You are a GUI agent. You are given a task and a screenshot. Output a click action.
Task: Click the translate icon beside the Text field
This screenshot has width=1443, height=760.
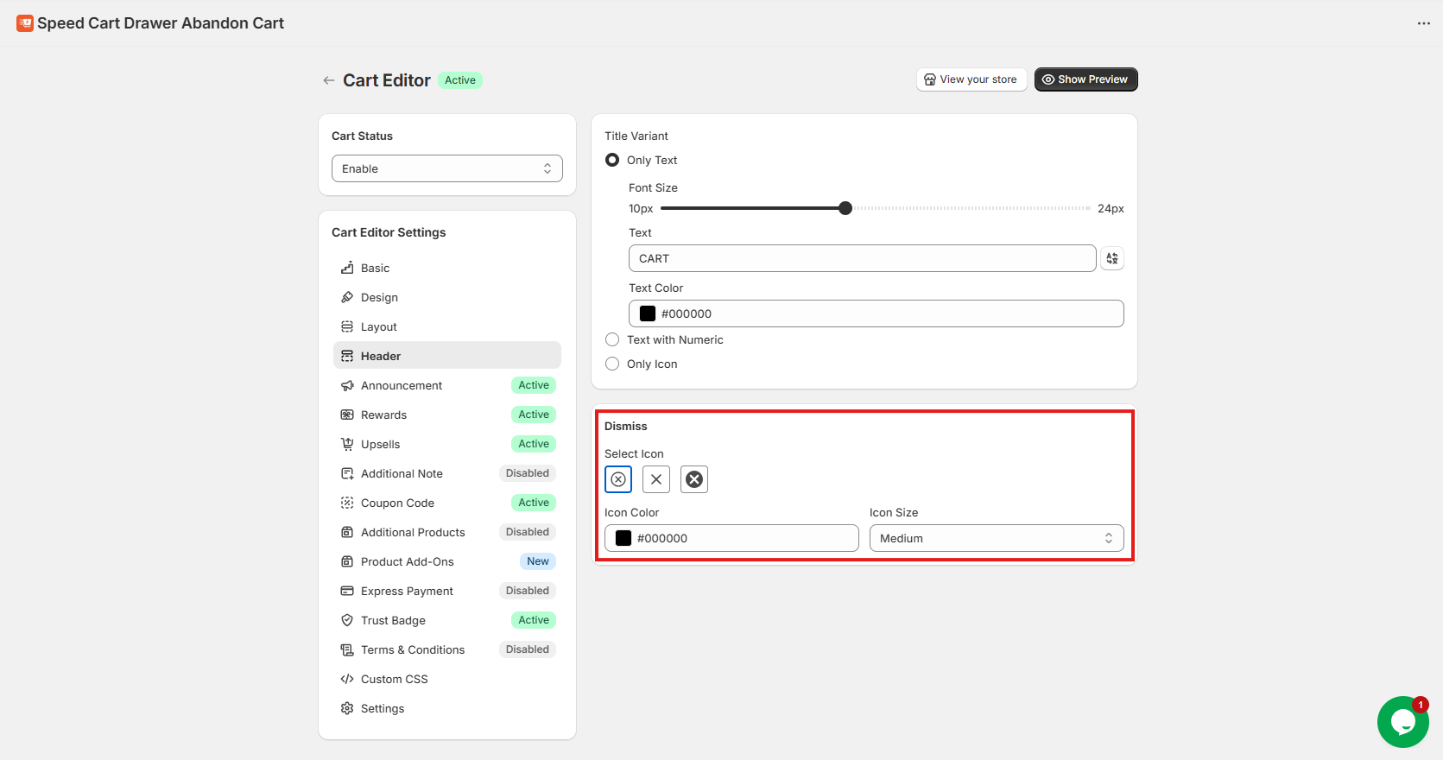point(1112,258)
